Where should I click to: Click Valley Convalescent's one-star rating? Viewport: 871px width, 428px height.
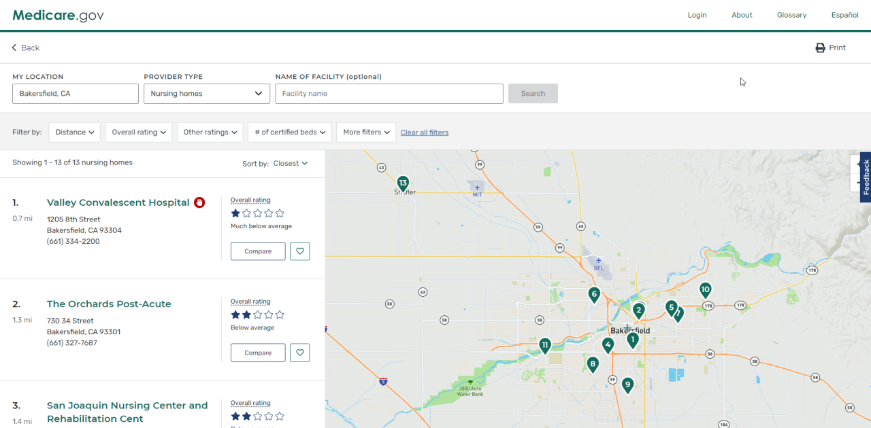pyautogui.click(x=258, y=213)
